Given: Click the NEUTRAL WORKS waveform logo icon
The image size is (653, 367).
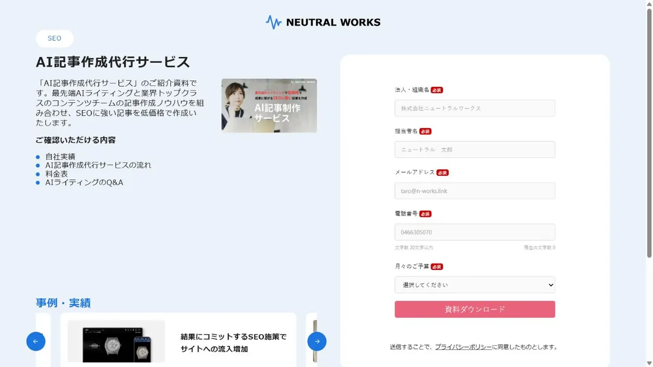Looking at the screenshot, I should pyautogui.click(x=273, y=22).
